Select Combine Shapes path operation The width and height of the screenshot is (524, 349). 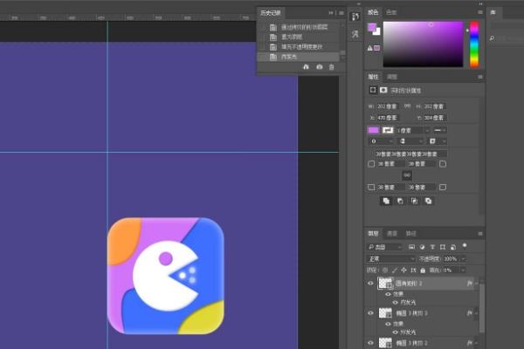tap(386, 201)
